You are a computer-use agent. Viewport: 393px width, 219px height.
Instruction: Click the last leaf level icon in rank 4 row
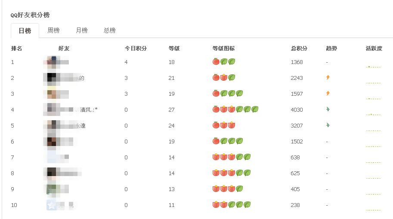pyautogui.click(x=255, y=109)
